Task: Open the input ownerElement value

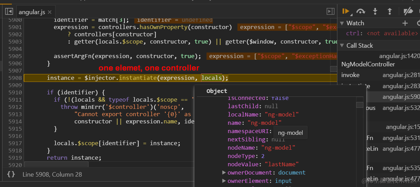Action: [x=284, y=181]
